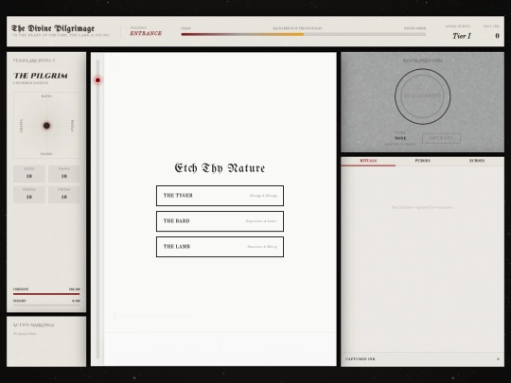Click the faded button beside NONE on ritual platform
Screen dimensions: 511x383
pos(441,138)
